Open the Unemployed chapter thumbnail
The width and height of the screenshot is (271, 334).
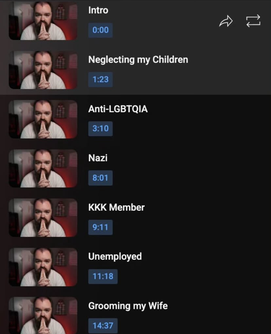(x=43, y=267)
